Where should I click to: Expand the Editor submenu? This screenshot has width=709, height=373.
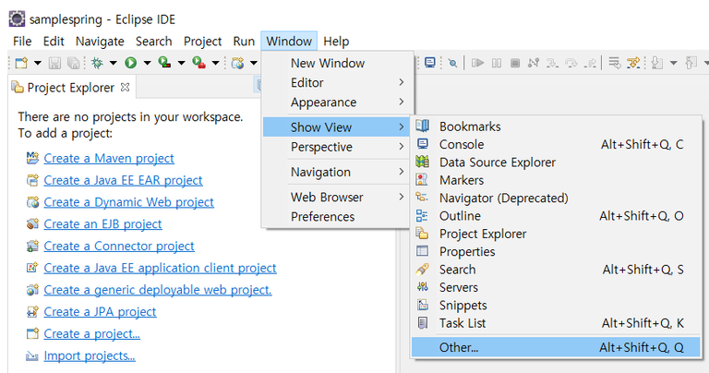pos(337,82)
